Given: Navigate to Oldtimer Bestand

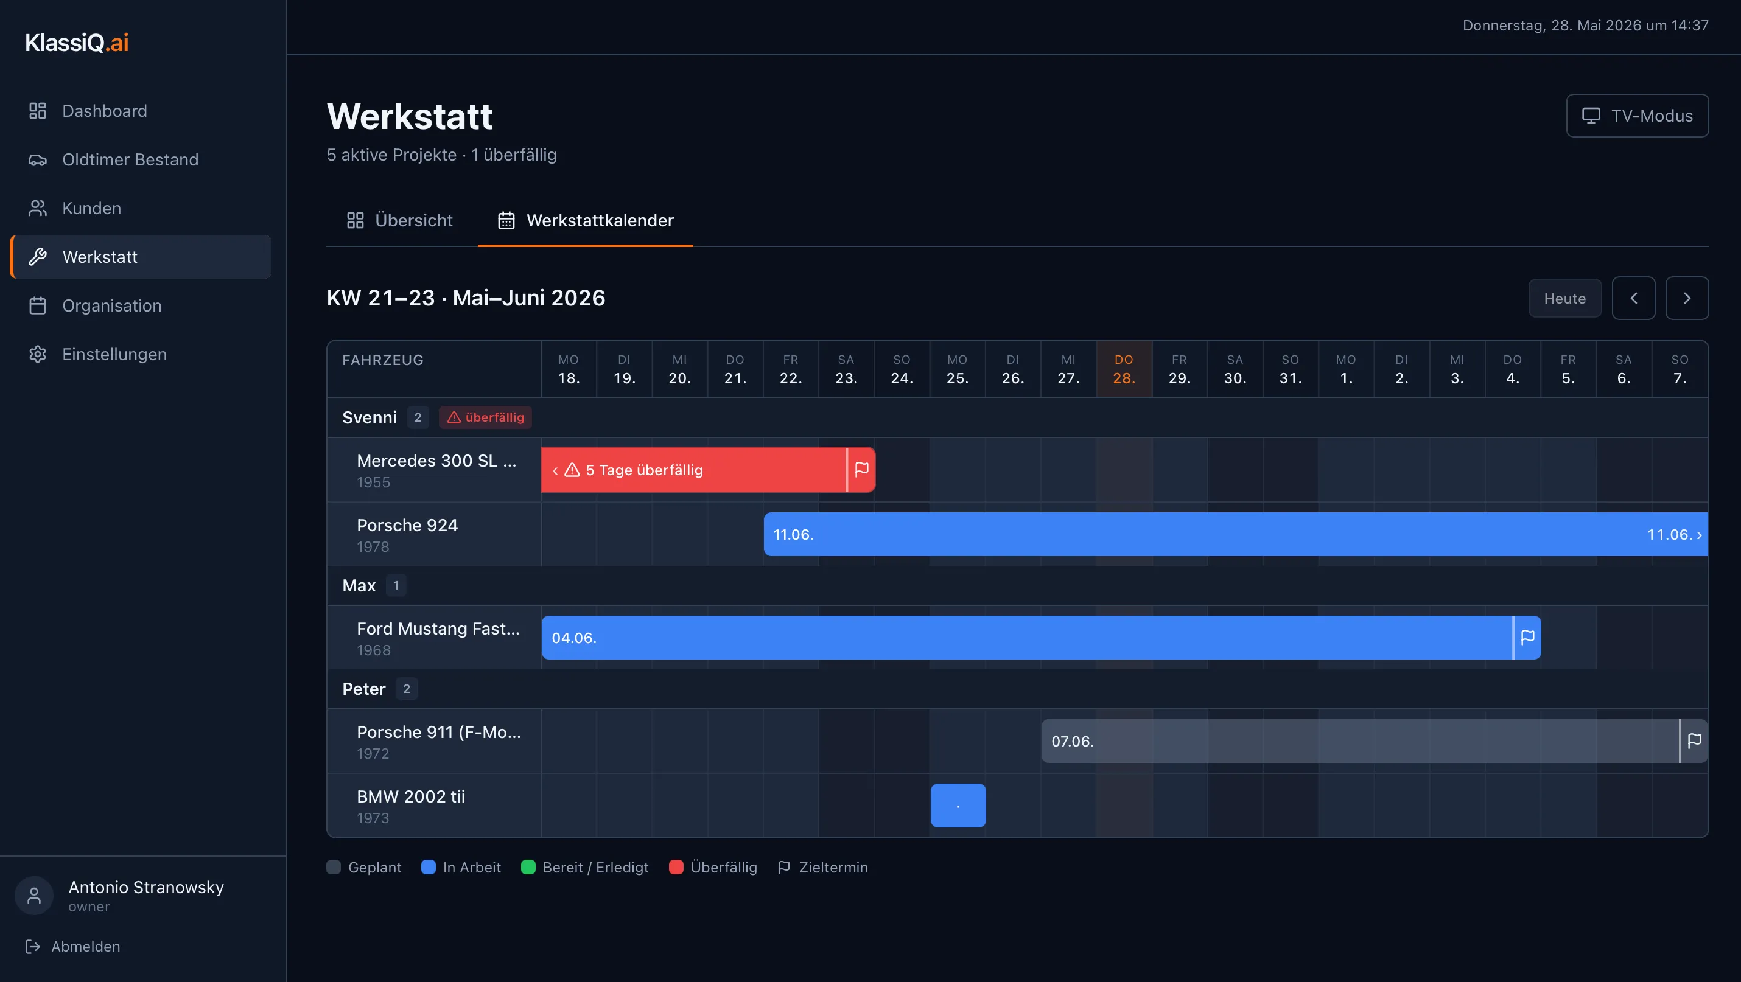Looking at the screenshot, I should (x=141, y=159).
